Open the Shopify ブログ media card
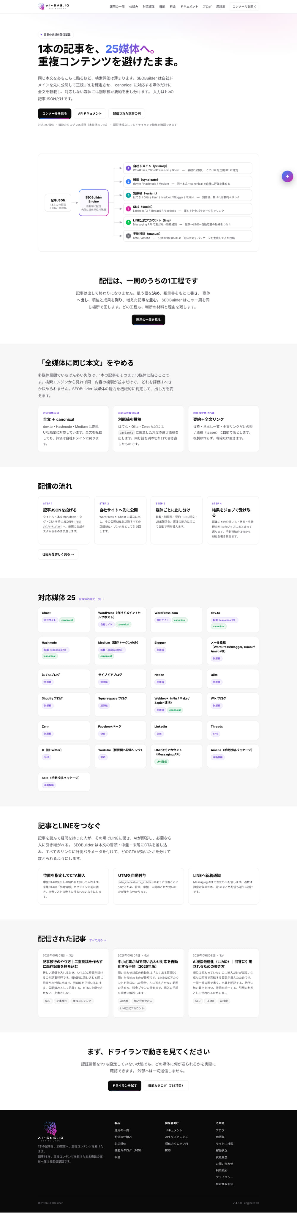The image size is (297, 1213). click(x=64, y=704)
